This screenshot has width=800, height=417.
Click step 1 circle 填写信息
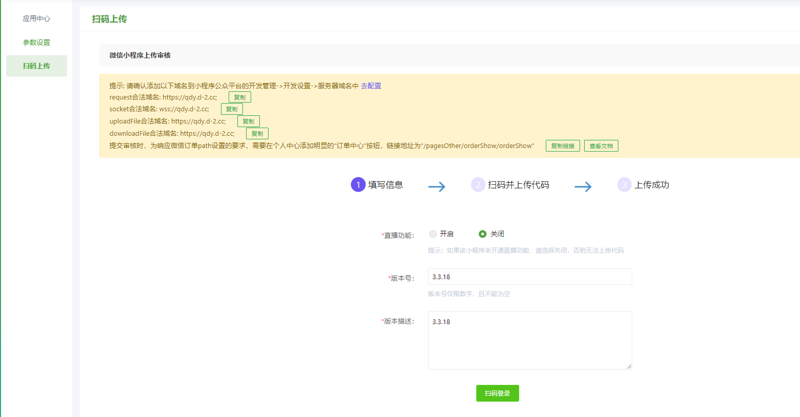pyautogui.click(x=358, y=185)
